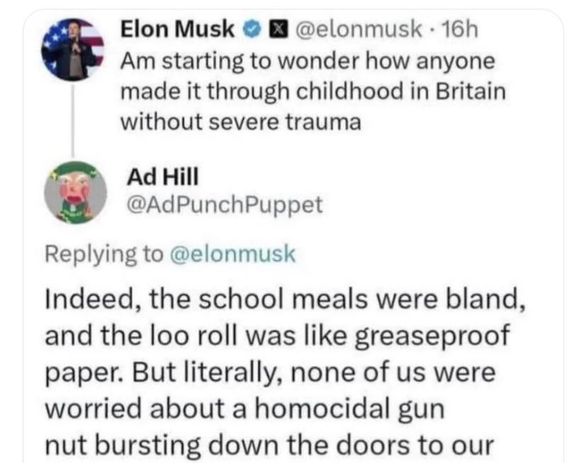Click the @AdPunchPuppet handle
The width and height of the screenshot is (568, 463).
pyautogui.click(x=224, y=205)
